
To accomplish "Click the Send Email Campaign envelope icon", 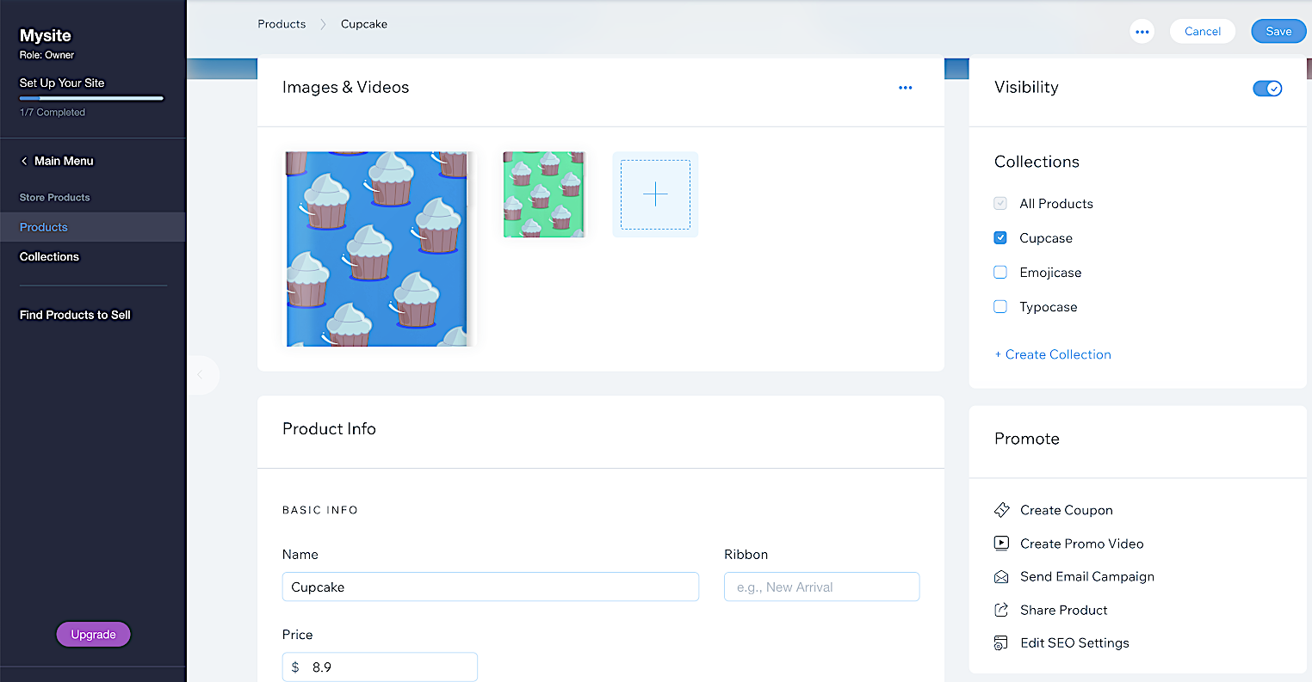I will click(1001, 577).
